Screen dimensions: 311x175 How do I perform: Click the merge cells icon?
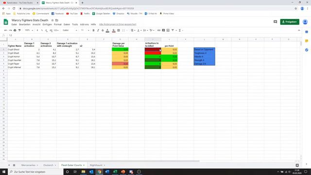tap(123, 30)
